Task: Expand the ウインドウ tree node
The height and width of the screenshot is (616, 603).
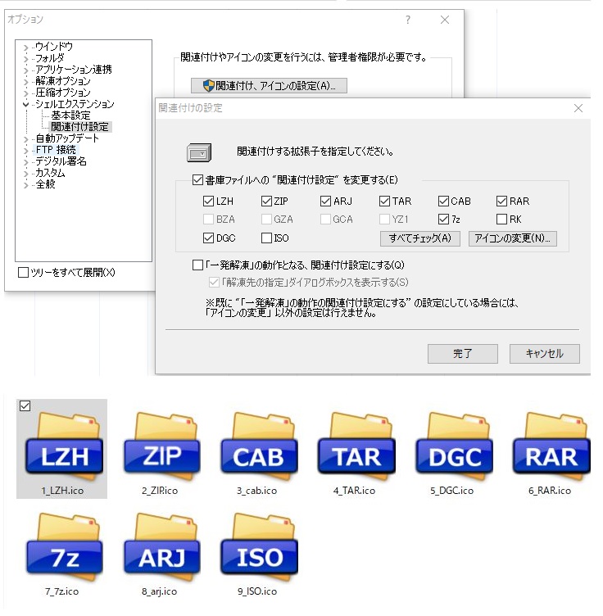Action: pos(25,48)
